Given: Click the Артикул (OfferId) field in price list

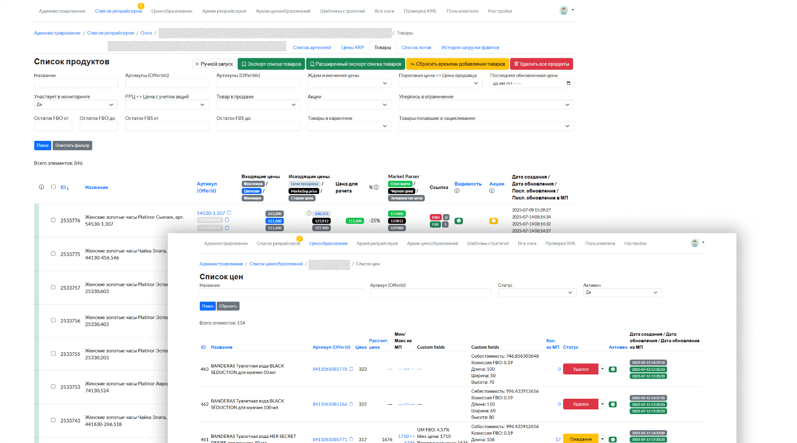Looking at the screenshot, I should [x=431, y=292].
